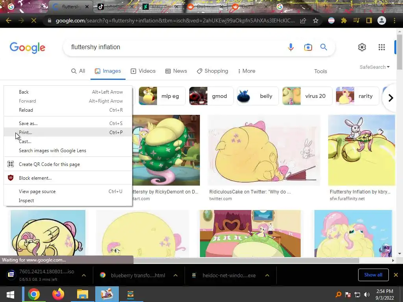Screen dimensions: 403x302
Task: Select the gmod suggestion chip
Action: point(211,96)
